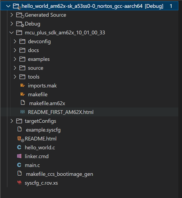Open the imports.mak file
This screenshot has height=198, width=182.
coord(42,86)
